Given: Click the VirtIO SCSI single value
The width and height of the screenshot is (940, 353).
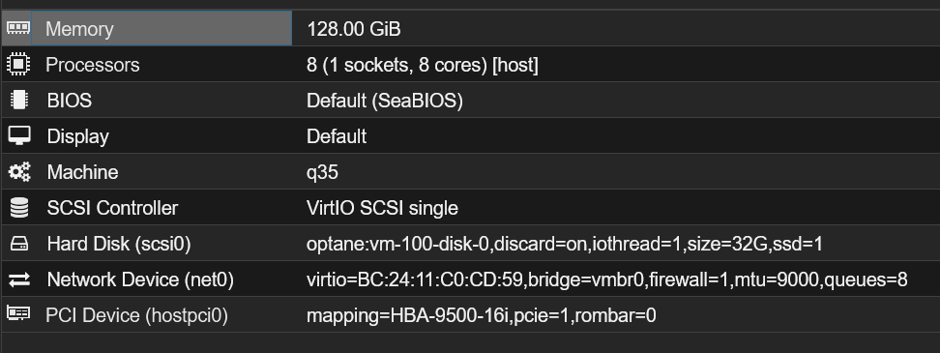Looking at the screenshot, I should [382, 208].
